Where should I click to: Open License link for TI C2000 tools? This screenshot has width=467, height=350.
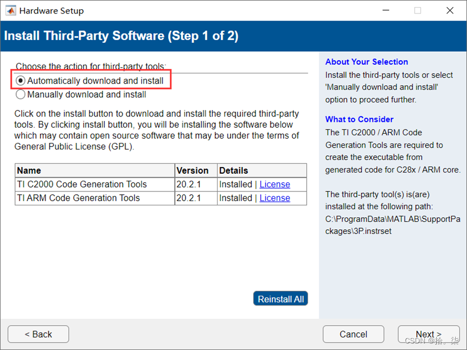[275, 184]
